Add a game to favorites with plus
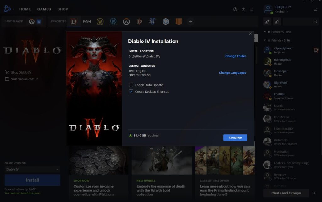This screenshot has height=202, width=322. click(x=191, y=21)
